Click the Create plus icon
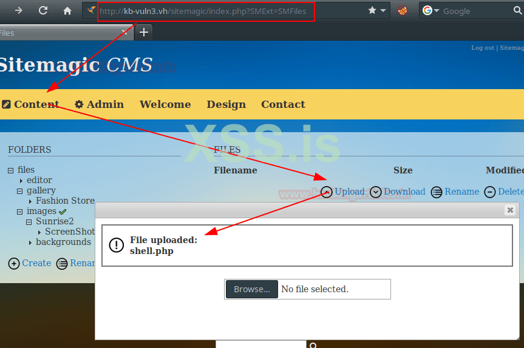Image resolution: width=524 pixels, height=348 pixels. point(14,264)
